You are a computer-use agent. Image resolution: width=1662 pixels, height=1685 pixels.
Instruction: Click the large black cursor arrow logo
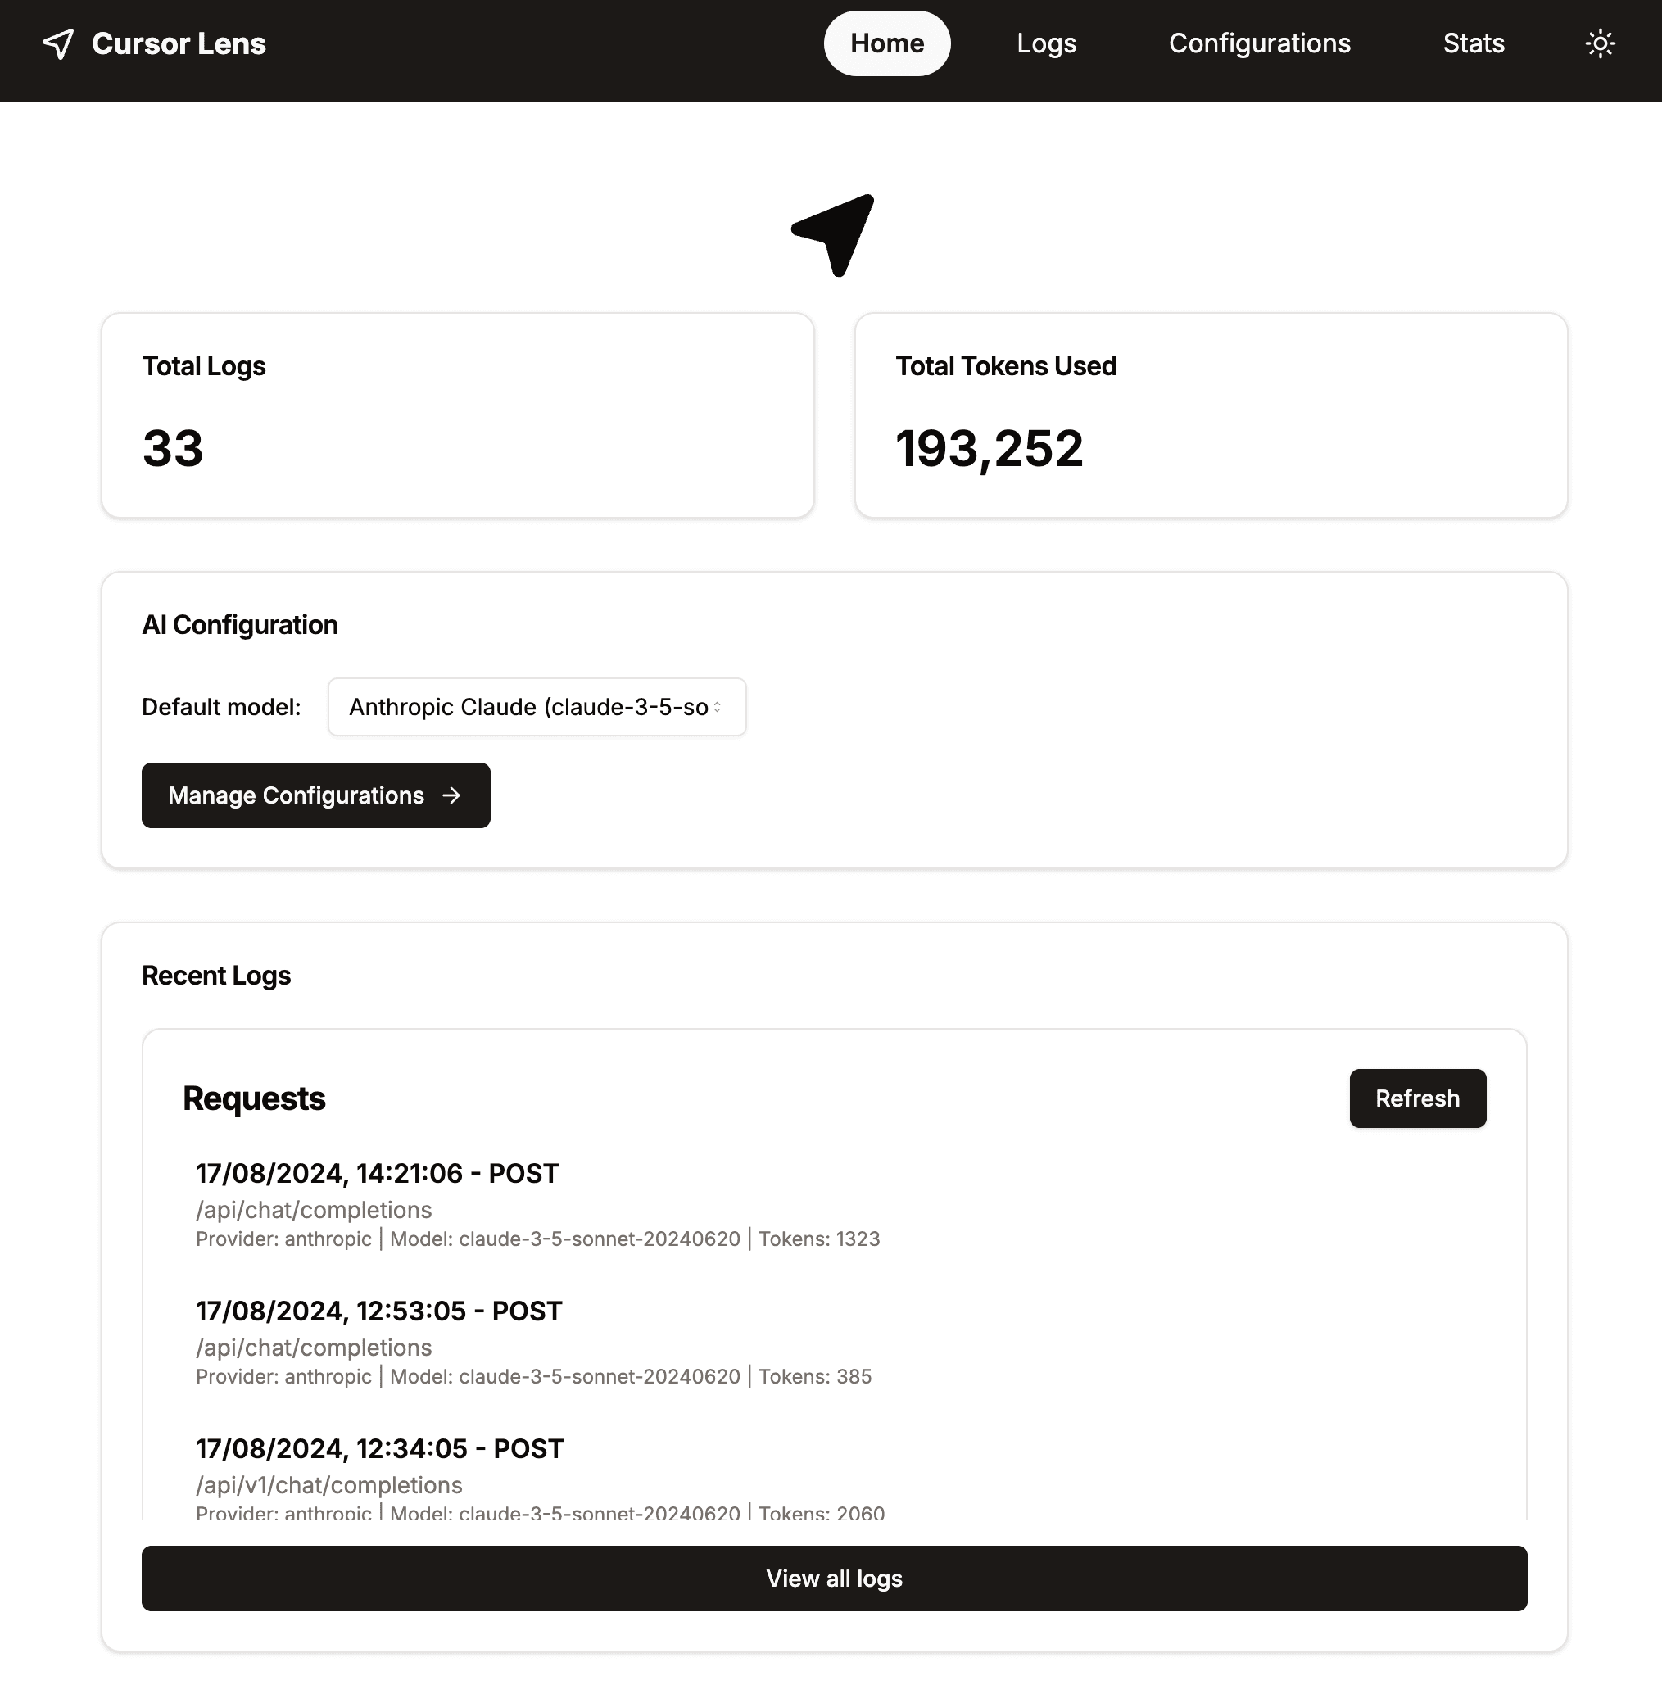(x=834, y=233)
